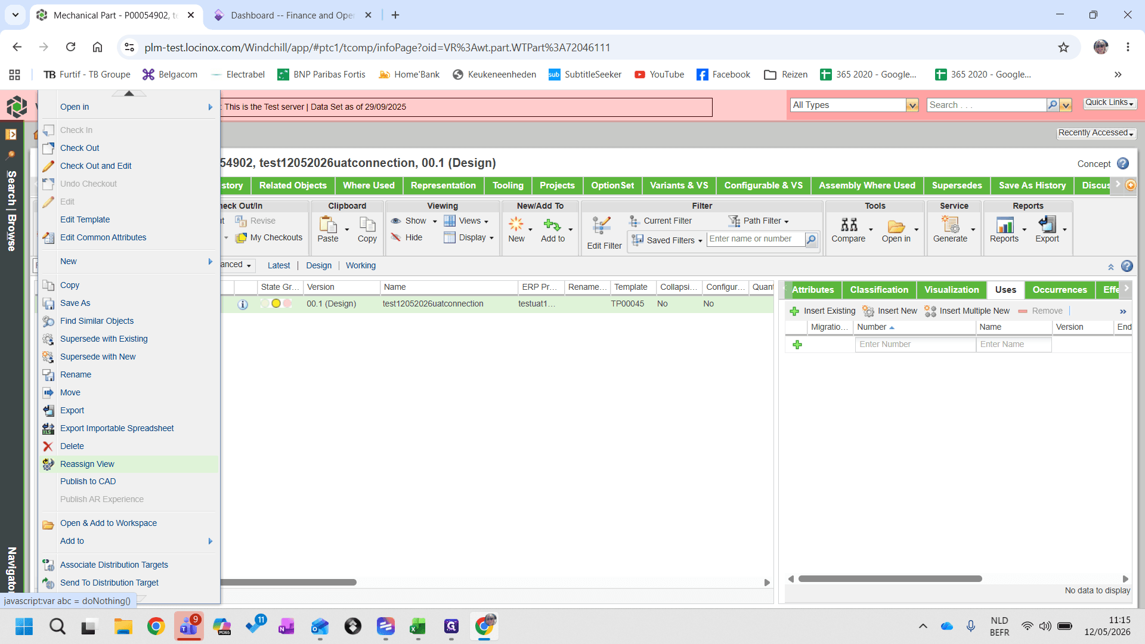This screenshot has width=1145, height=644.
Task: Click the Enter Number input field
Action: tap(915, 344)
